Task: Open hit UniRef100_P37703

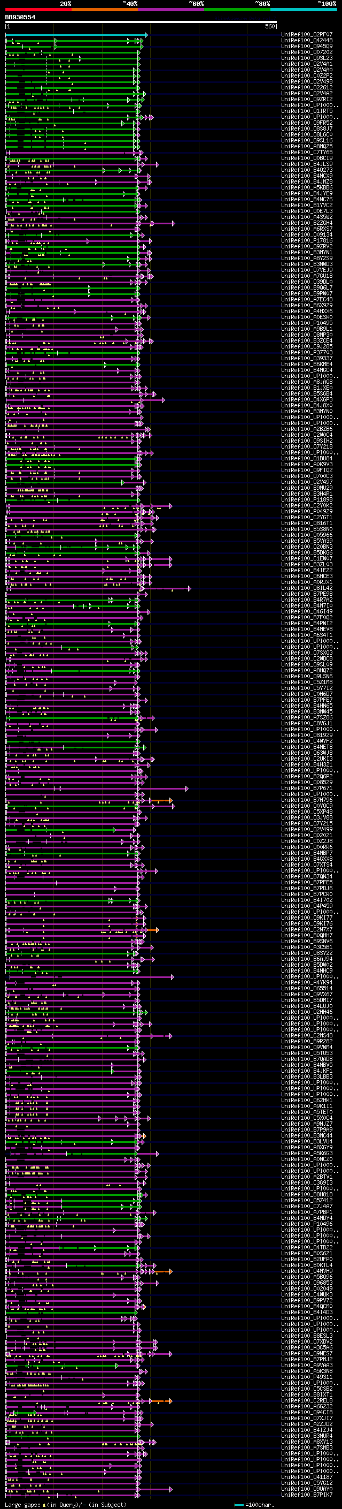Action: click(x=306, y=352)
